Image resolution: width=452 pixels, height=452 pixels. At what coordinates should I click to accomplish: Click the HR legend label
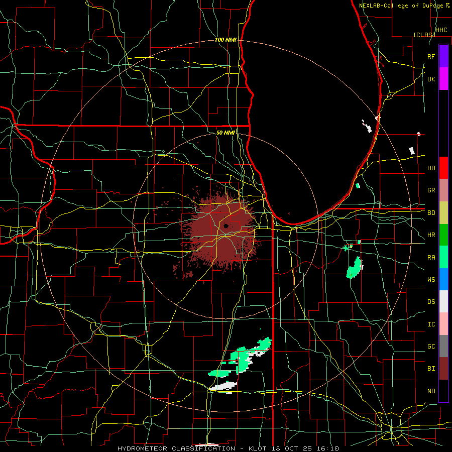coord(431,235)
